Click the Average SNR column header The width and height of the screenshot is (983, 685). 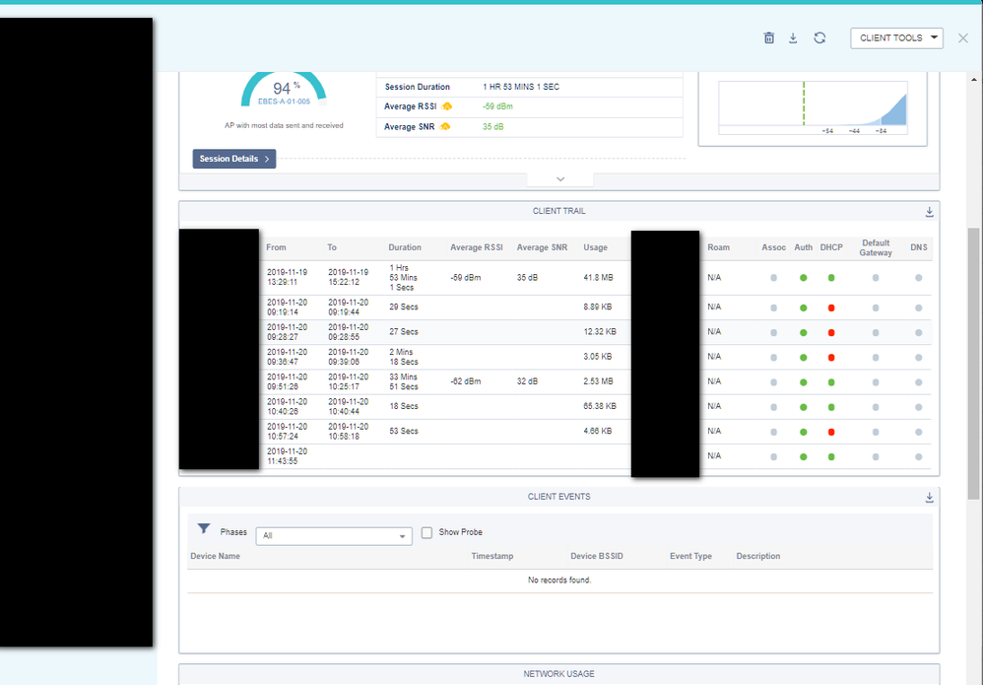[542, 247]
